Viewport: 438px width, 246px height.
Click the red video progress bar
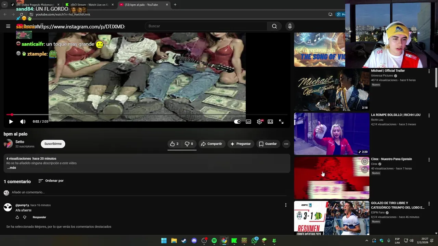(x=146, y=115)
